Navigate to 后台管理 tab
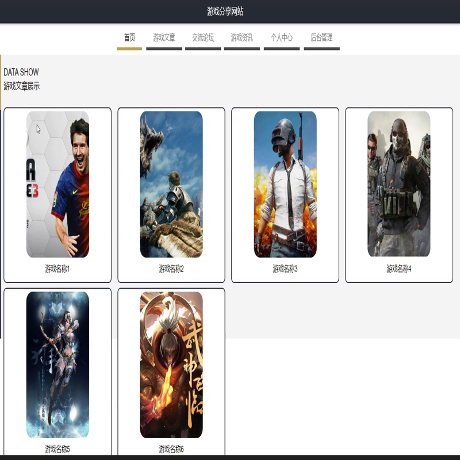 click(x=321, y=37)
